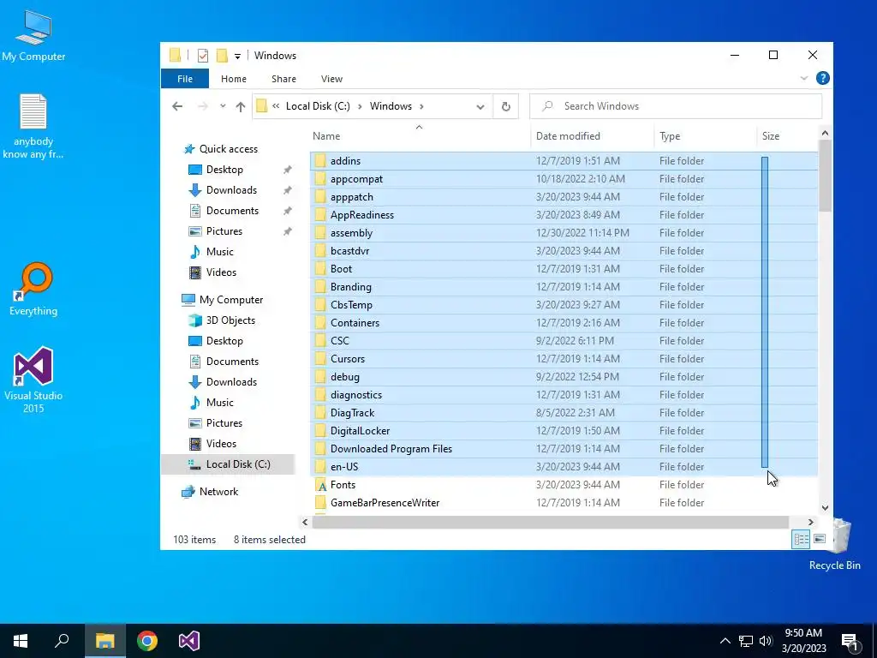This screenshot has height=658, width=877.
Task: Select the addins folder
Action: 564,161
